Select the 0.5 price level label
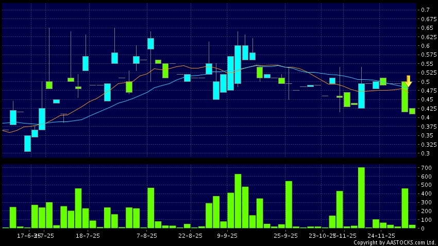 425,82
